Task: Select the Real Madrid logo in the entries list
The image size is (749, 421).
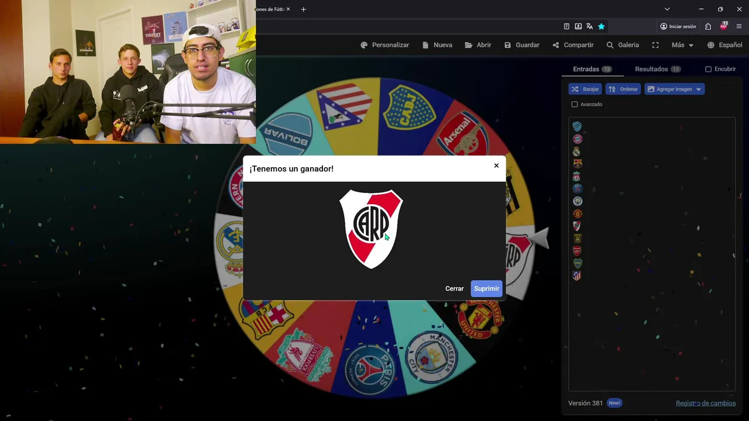Action: (577, 151)
